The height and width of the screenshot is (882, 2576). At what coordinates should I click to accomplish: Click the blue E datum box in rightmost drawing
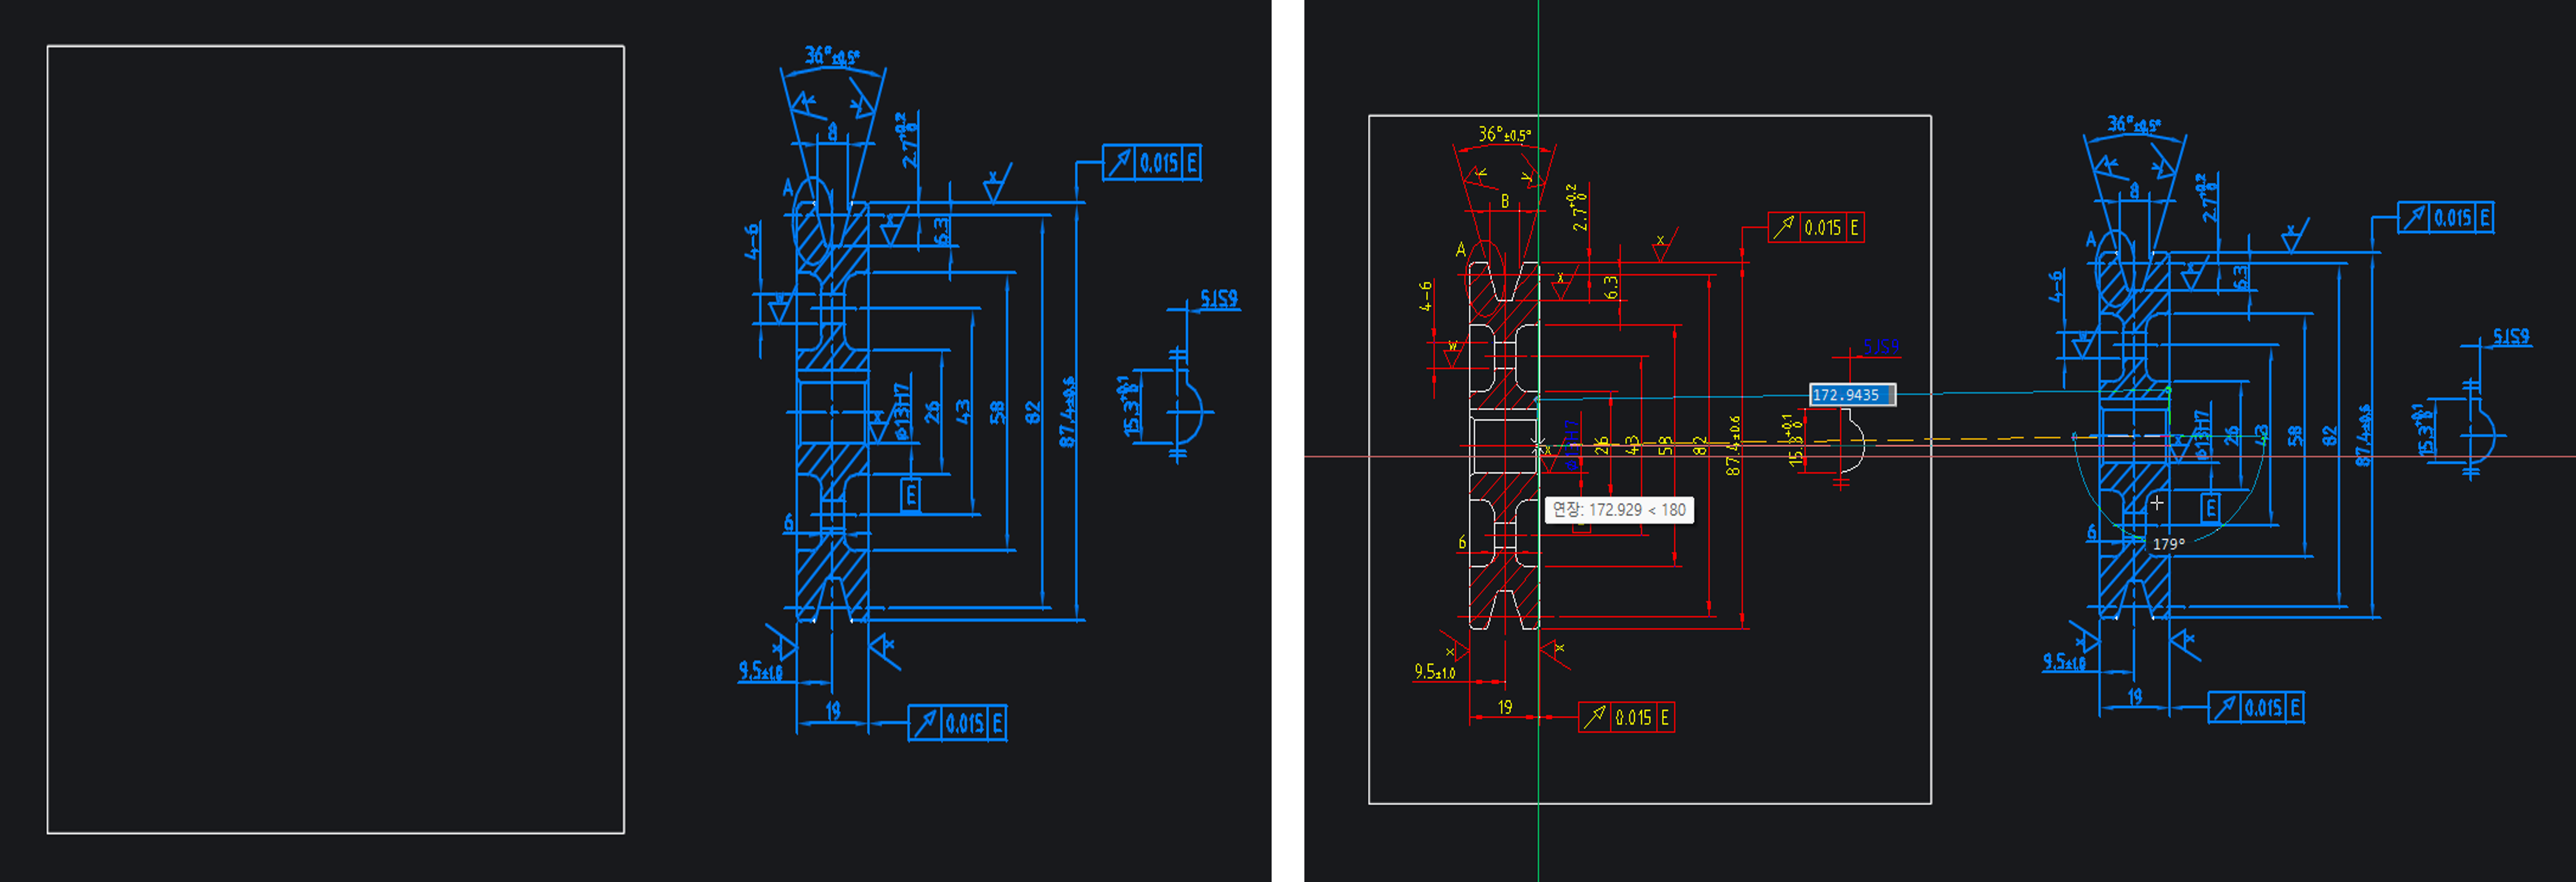(2210, 508)
